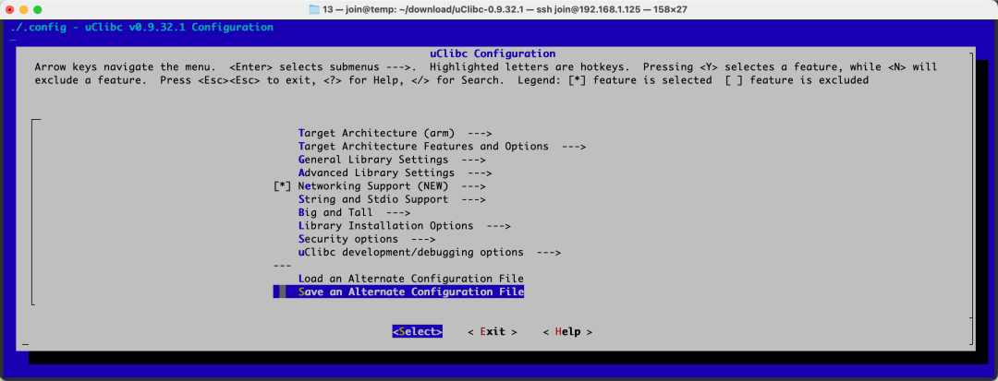
Task: Click the Target Architecture ---> arrow
Action: (480, 134)
